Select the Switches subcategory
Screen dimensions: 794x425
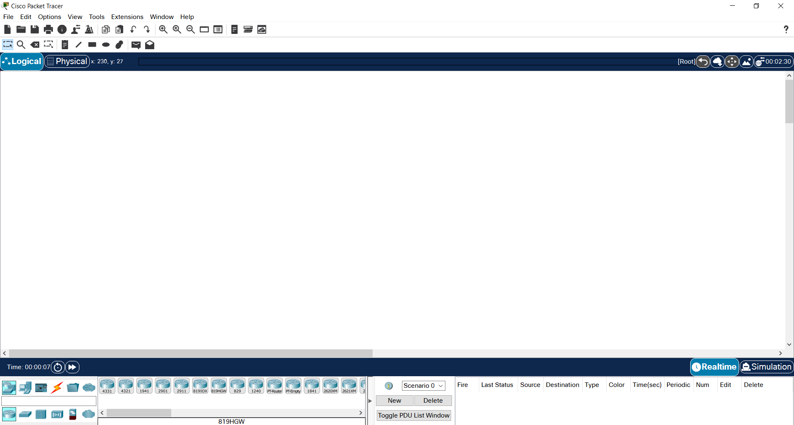click(25, 414)
